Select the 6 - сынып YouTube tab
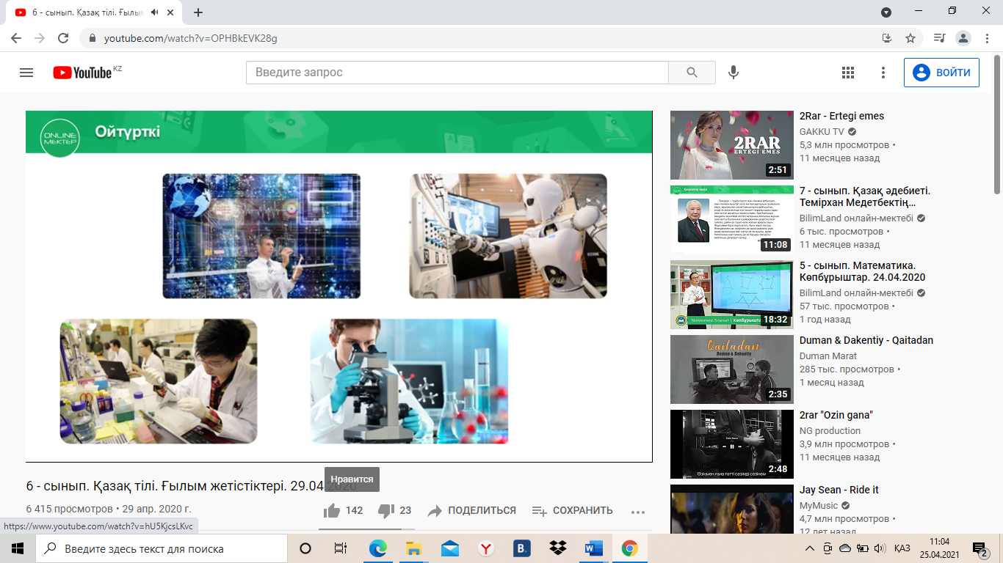Image resolution: width=1003 pixels, height=563 pixels. [95, 13]
